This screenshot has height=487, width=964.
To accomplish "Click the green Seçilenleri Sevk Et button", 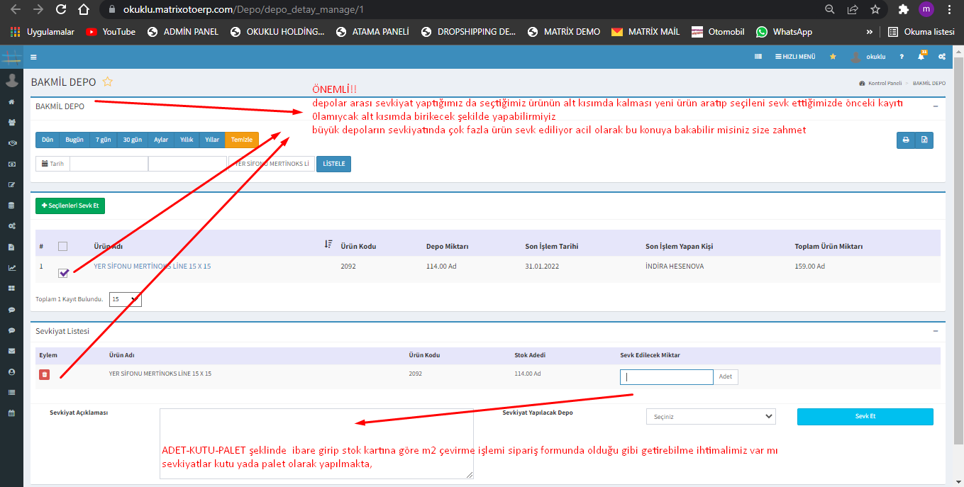I will [x=70, y=206].
